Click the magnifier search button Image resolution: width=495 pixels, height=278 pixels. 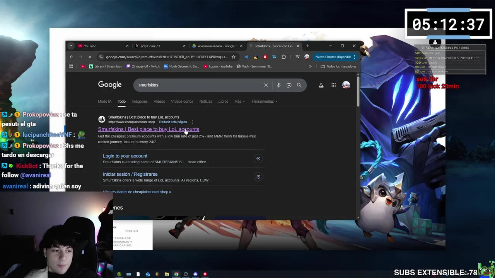click(299, 85)
